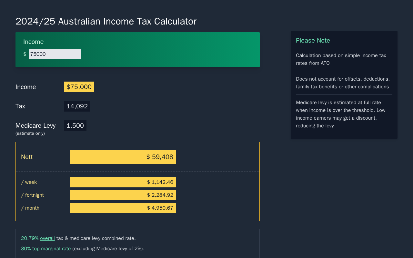
Task: Click the income input field
Action: point(55,54)
